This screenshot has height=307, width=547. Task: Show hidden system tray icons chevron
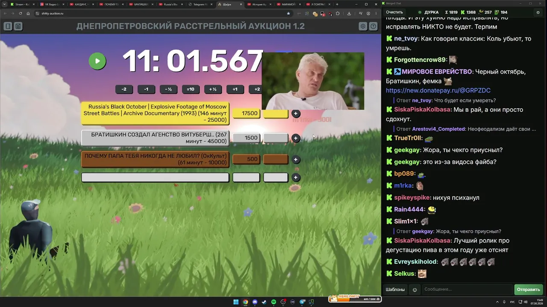coord(497,302)
